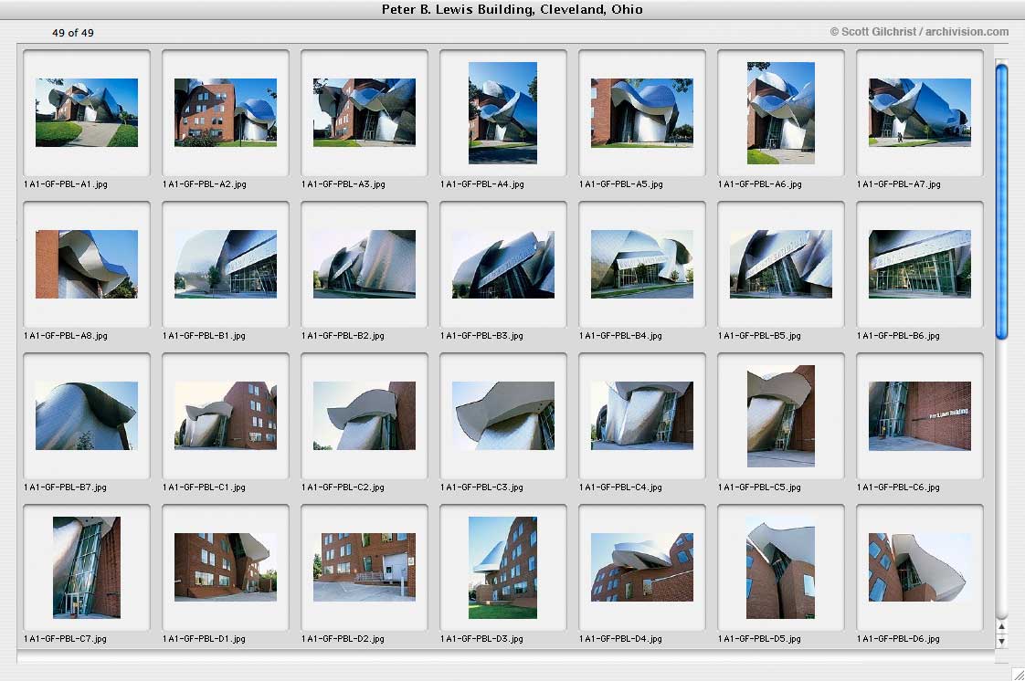Screen dimensions: 1025x681
Task: Open thumbnail 1A1-GF-PBL-B4.jpg
Action: point(642,265)
